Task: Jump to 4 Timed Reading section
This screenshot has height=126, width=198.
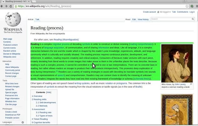Action: point(40,119)
